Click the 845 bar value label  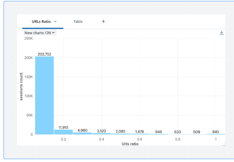point(215,132)
